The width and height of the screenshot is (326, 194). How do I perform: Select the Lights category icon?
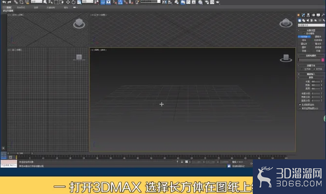[308, 20]
